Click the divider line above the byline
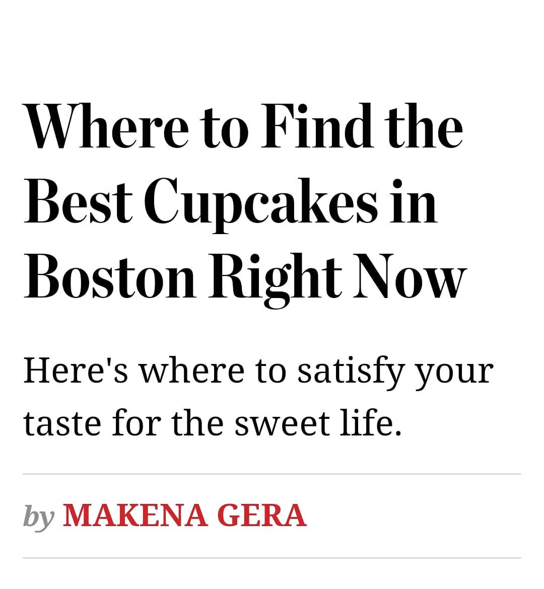The width and height of the screenshot is (544, 589). click(272, 474)
